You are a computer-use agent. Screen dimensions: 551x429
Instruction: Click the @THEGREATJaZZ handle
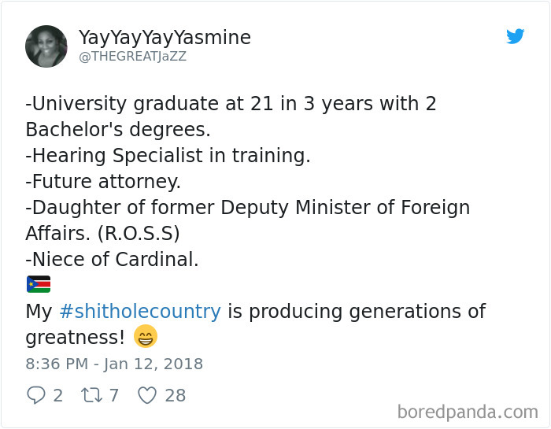coord(132,57)
